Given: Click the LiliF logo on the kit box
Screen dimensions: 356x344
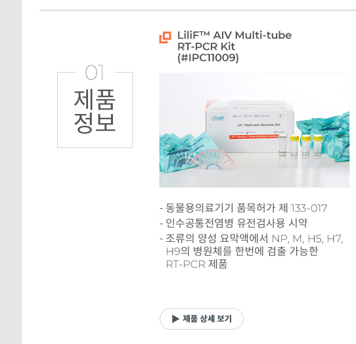Looking at the screenshot, I should click(218, 118).
